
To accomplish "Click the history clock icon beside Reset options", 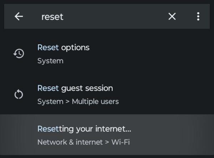I will (x=19, y=54).
